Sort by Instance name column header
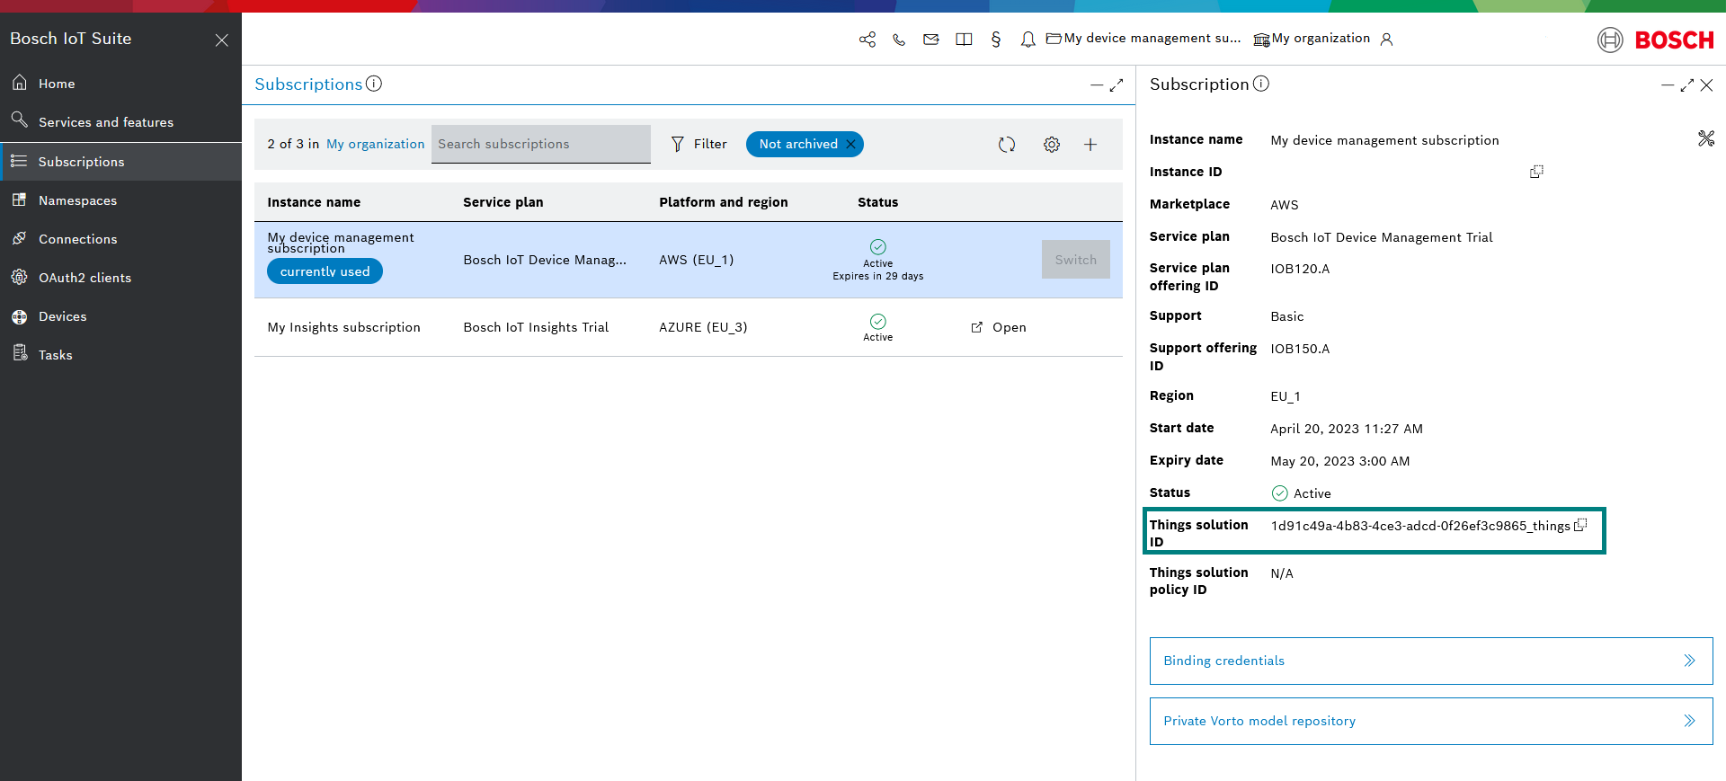 (314, 202)
